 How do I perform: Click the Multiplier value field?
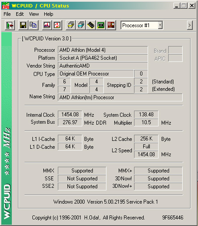pos(146,122)
